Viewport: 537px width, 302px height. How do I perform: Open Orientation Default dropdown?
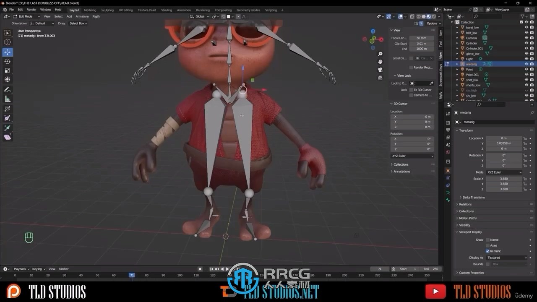click(42, 23)
